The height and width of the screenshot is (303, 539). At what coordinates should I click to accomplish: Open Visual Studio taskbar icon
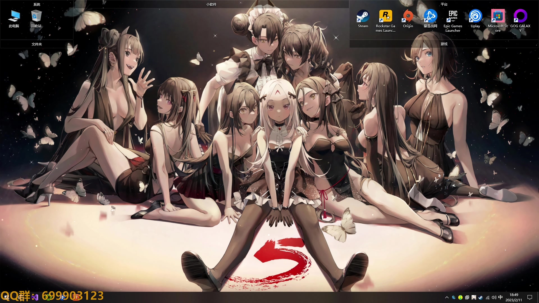[x=35, y=297]
